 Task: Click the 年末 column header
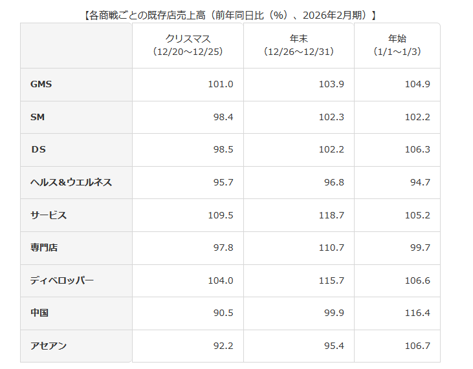[299, 45]
